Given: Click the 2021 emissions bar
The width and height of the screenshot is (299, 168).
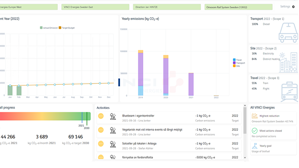Looking at the screenshot, I should click(191, 84).
